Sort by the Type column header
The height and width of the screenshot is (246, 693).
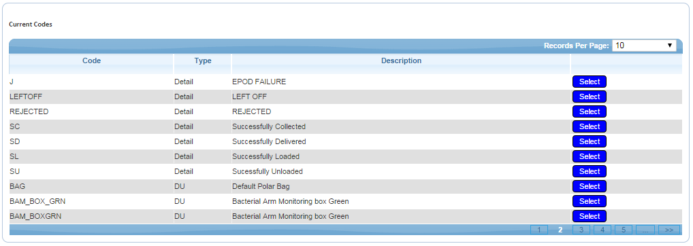(203, 61)
